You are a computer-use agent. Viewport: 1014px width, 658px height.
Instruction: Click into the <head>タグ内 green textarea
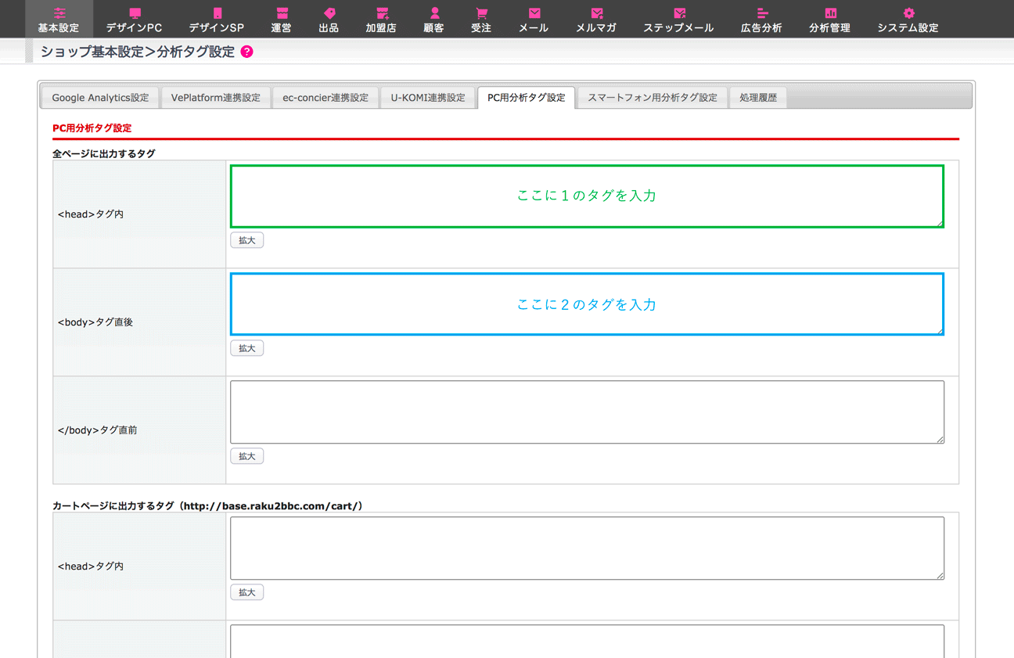587,196
